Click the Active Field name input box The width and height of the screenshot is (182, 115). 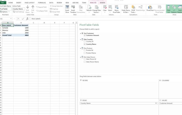[x=18, y=9]
